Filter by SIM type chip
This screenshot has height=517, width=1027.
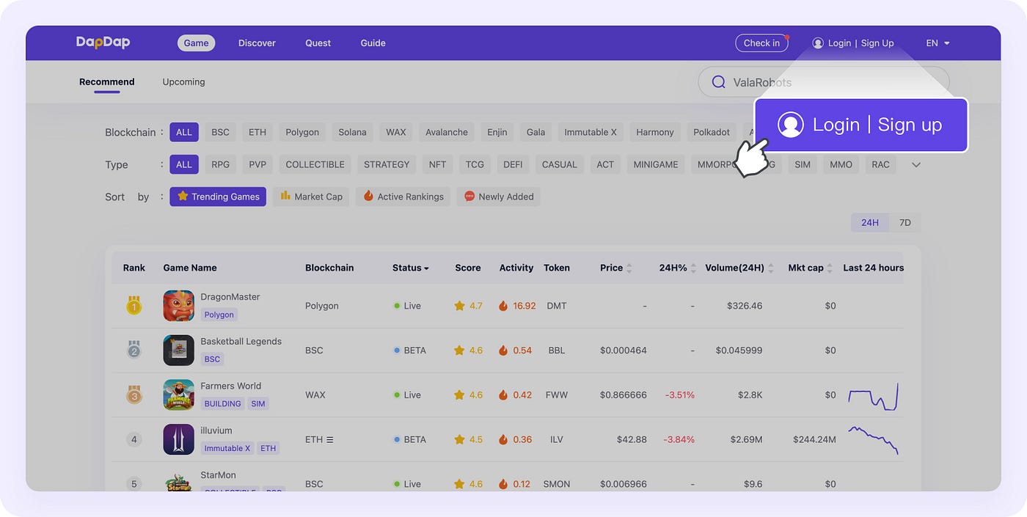803,164
